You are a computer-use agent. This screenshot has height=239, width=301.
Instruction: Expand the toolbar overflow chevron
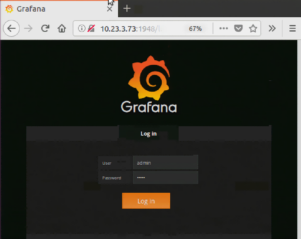click(x=272, y=29)
